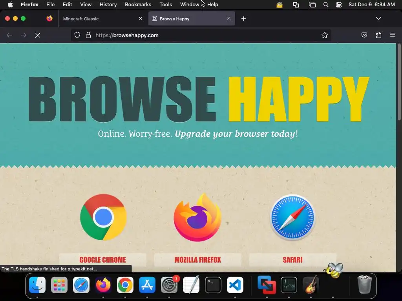This screenshot has height=301, width=402.
Task: Bookmark this page with star
Action: [x=325, y=35]
